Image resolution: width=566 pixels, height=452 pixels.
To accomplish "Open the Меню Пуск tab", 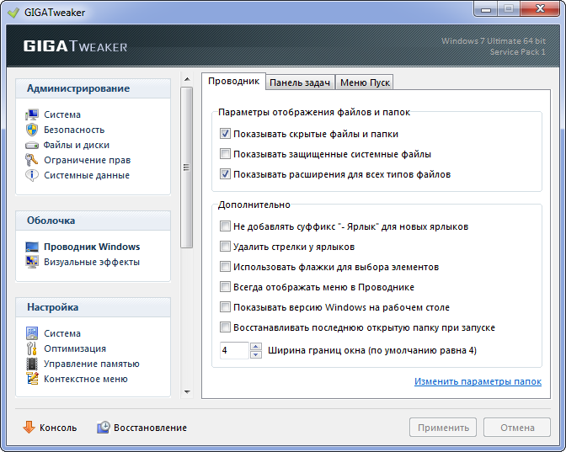I will point(365,82).
